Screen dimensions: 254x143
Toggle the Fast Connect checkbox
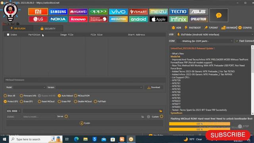(237, 41)
